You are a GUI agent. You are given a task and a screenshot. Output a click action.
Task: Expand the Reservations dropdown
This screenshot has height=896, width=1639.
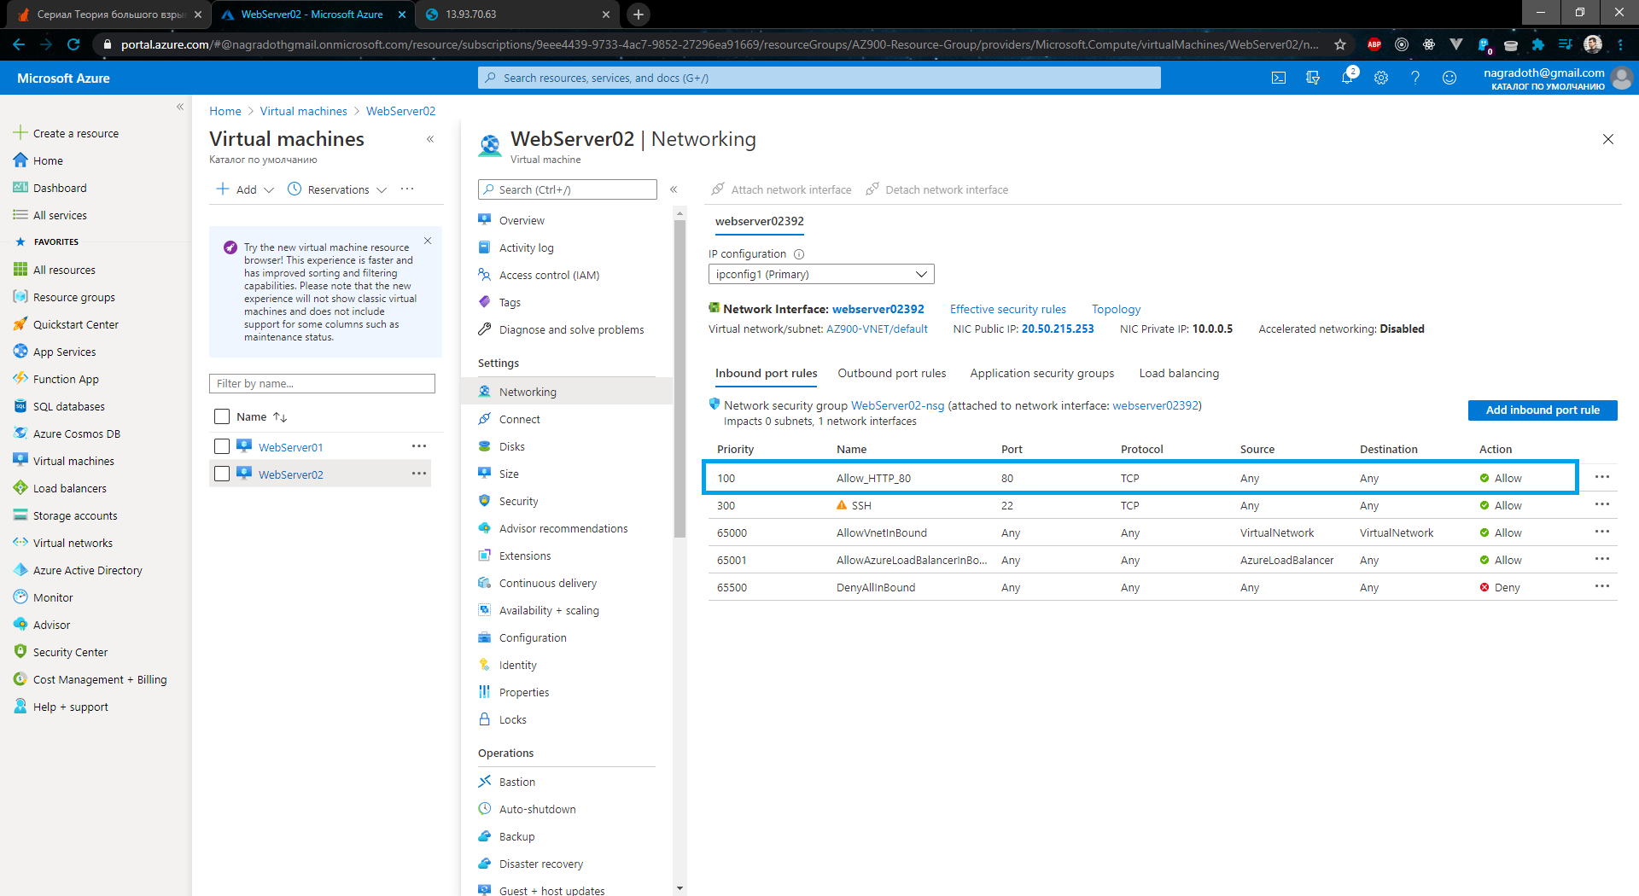[337, 189]
